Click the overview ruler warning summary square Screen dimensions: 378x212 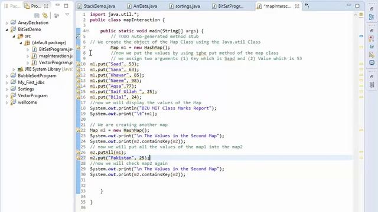pyautogui.click(x=361, y=14)
